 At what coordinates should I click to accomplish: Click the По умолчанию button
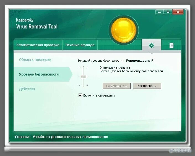tap(116, 86)
